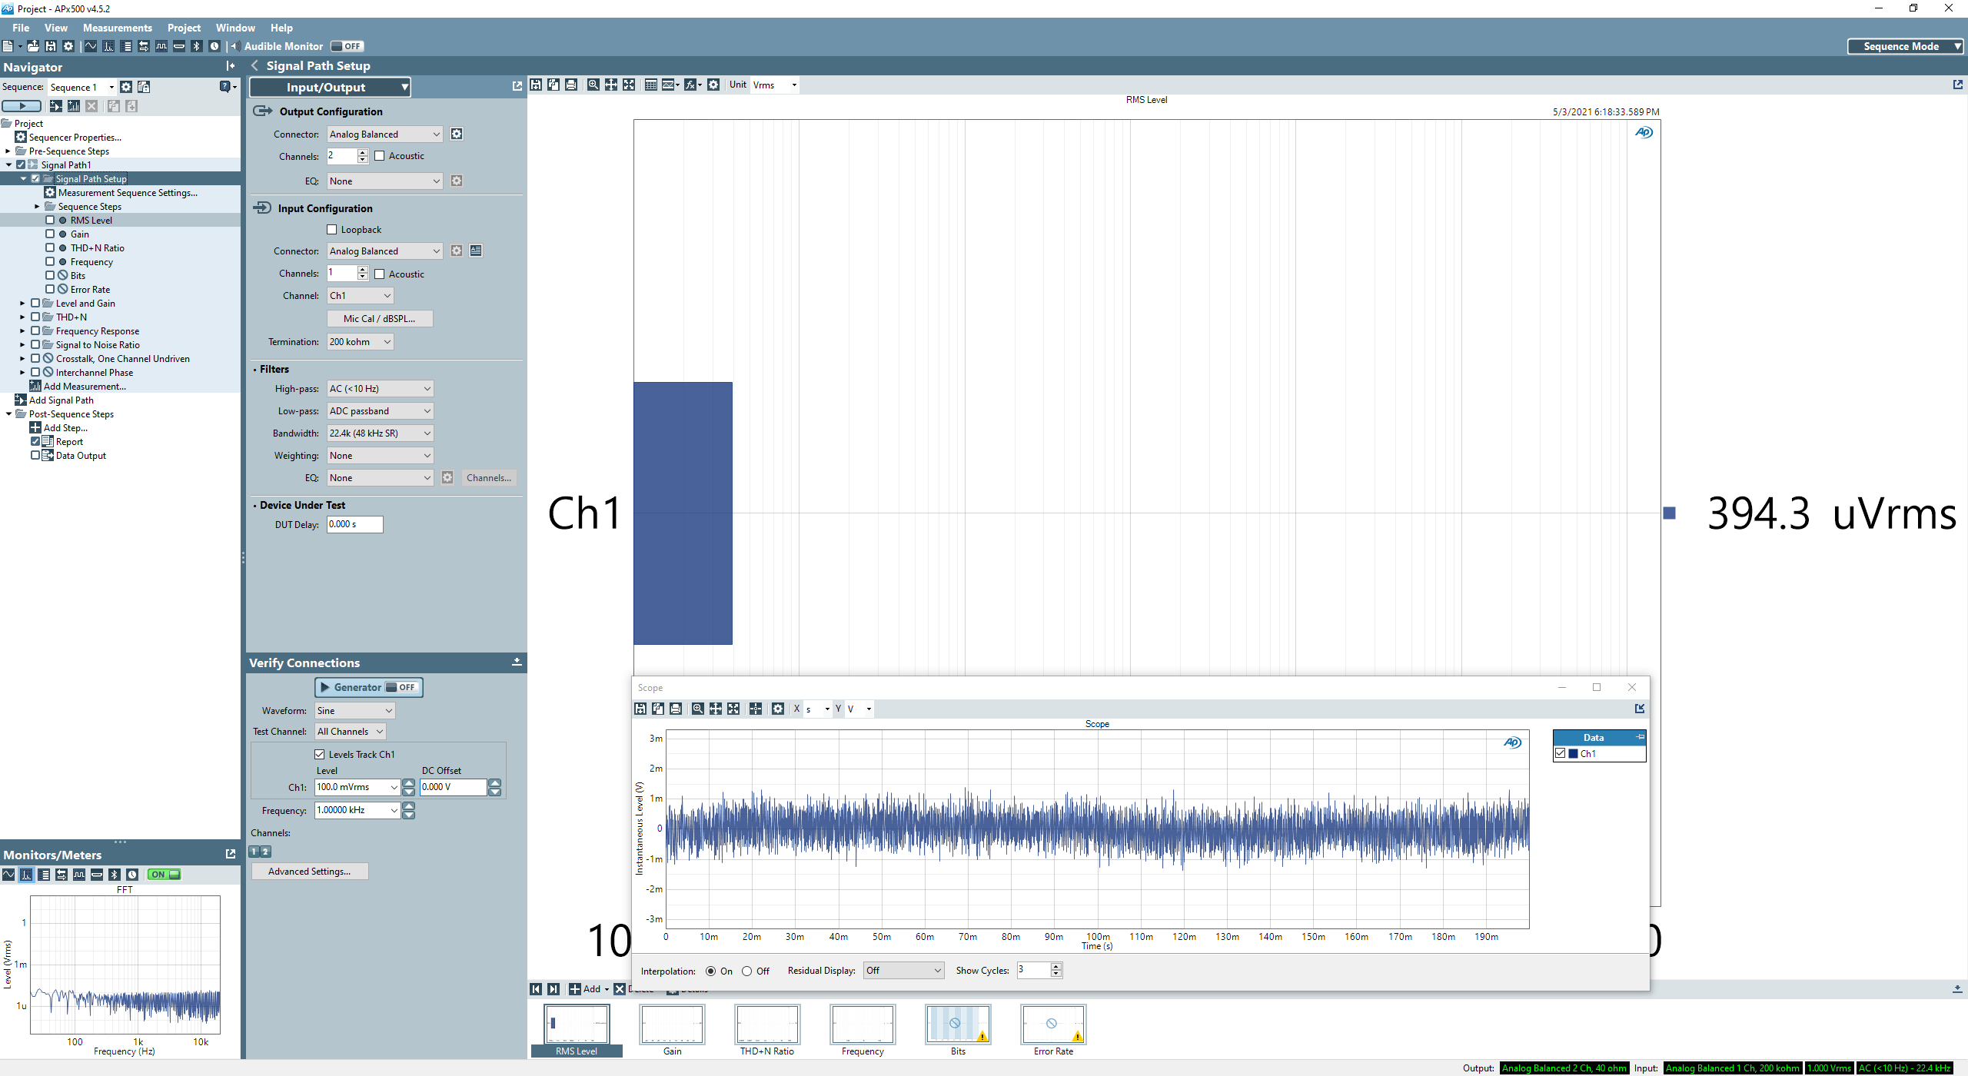The width and height of the screenshot is (1968, 1076).
Task: Toggle the Generator ON/OFF switch
Action: click(x=401, y=687)
